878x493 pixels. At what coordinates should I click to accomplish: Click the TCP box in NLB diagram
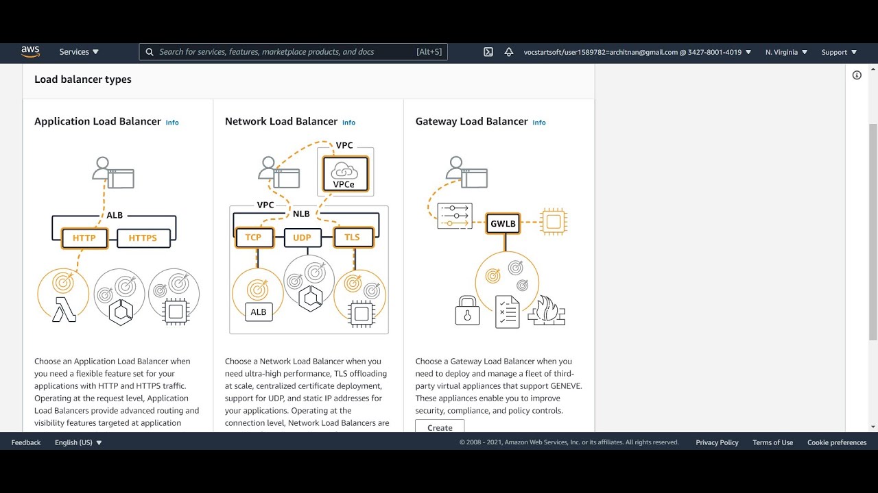coord(254,238)
